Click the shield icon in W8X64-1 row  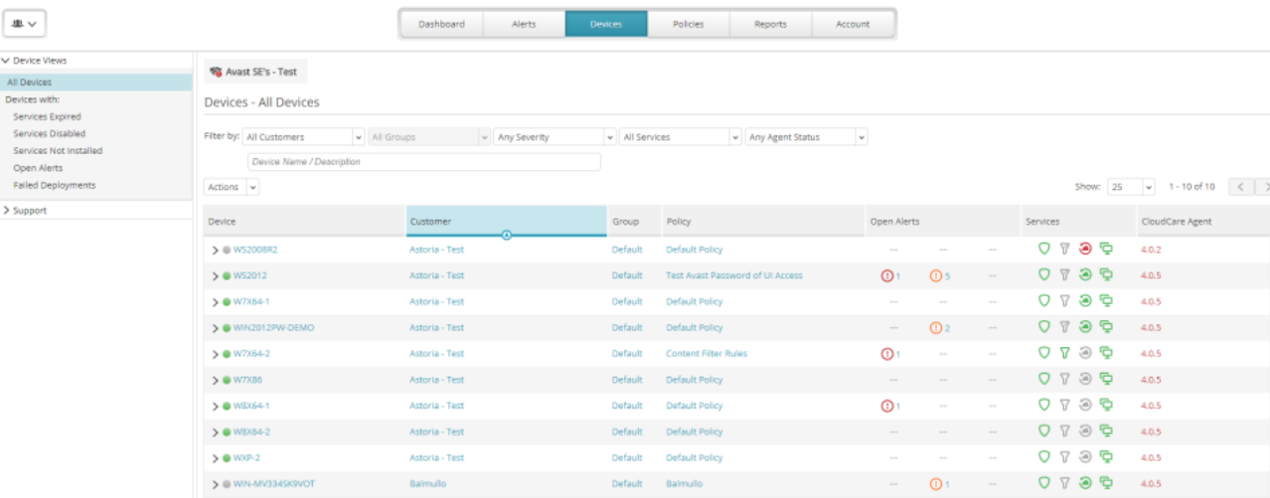click(x=1043, y=406)
